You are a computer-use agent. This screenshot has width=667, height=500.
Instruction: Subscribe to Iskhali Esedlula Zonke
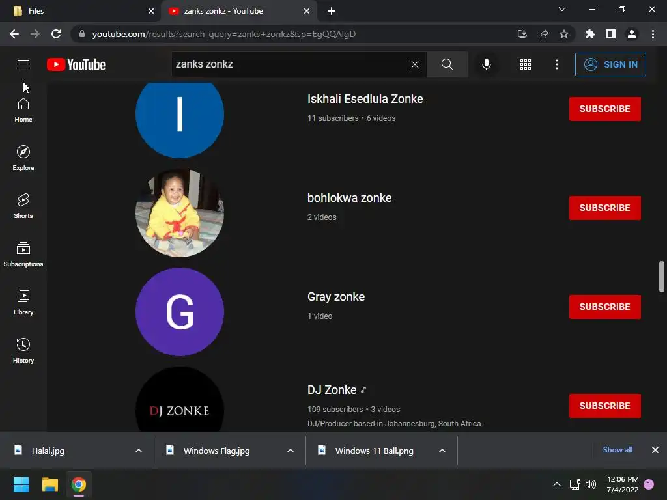click(x=605, y=109)
